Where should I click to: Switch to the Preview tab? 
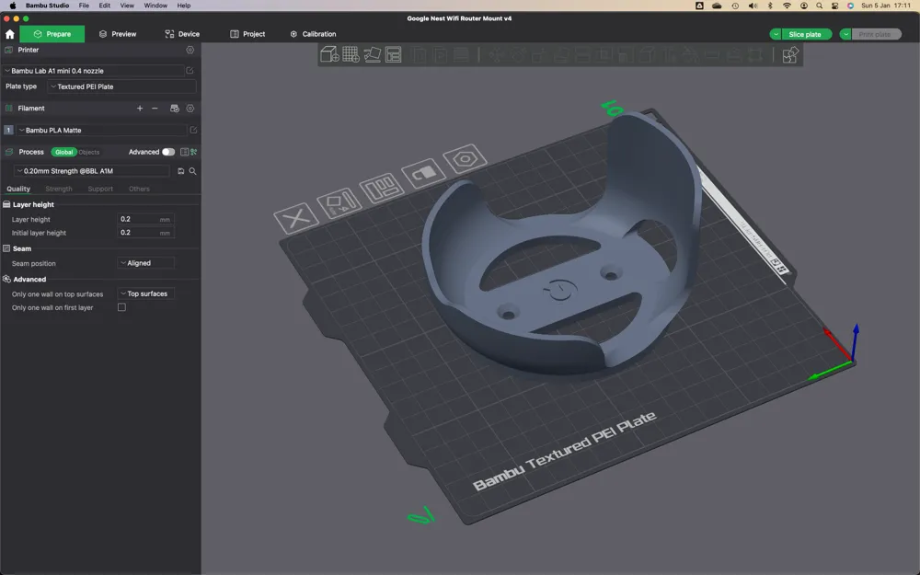coord(118,34)
